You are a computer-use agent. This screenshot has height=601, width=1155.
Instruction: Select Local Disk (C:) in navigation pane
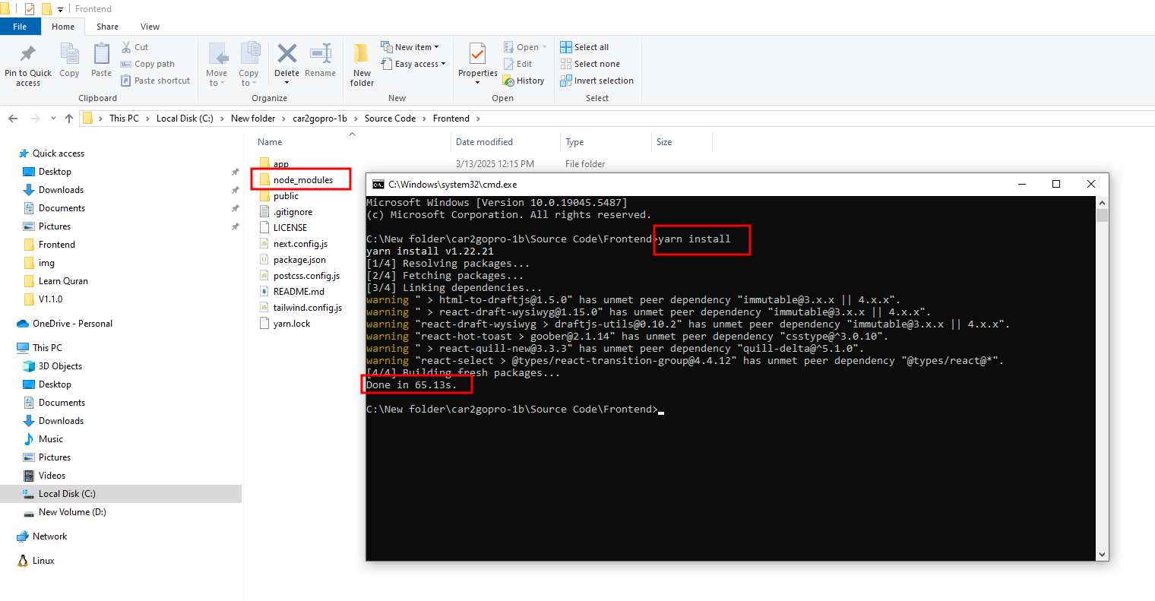pyautogui.click(x=67, y=494)
